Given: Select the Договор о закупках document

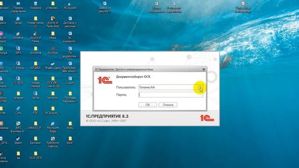Looking at the screenshot, I should pyautogui.click(x=70, y=22).
